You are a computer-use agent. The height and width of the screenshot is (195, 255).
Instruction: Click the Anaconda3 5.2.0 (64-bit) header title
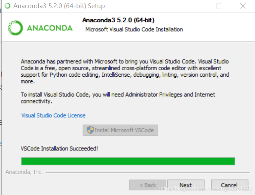pyautogui.click(x=118, y=20)
